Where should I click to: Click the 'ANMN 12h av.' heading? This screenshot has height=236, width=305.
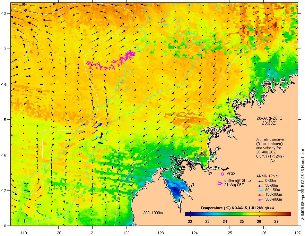pyautogui.click(x=268, y=176)
